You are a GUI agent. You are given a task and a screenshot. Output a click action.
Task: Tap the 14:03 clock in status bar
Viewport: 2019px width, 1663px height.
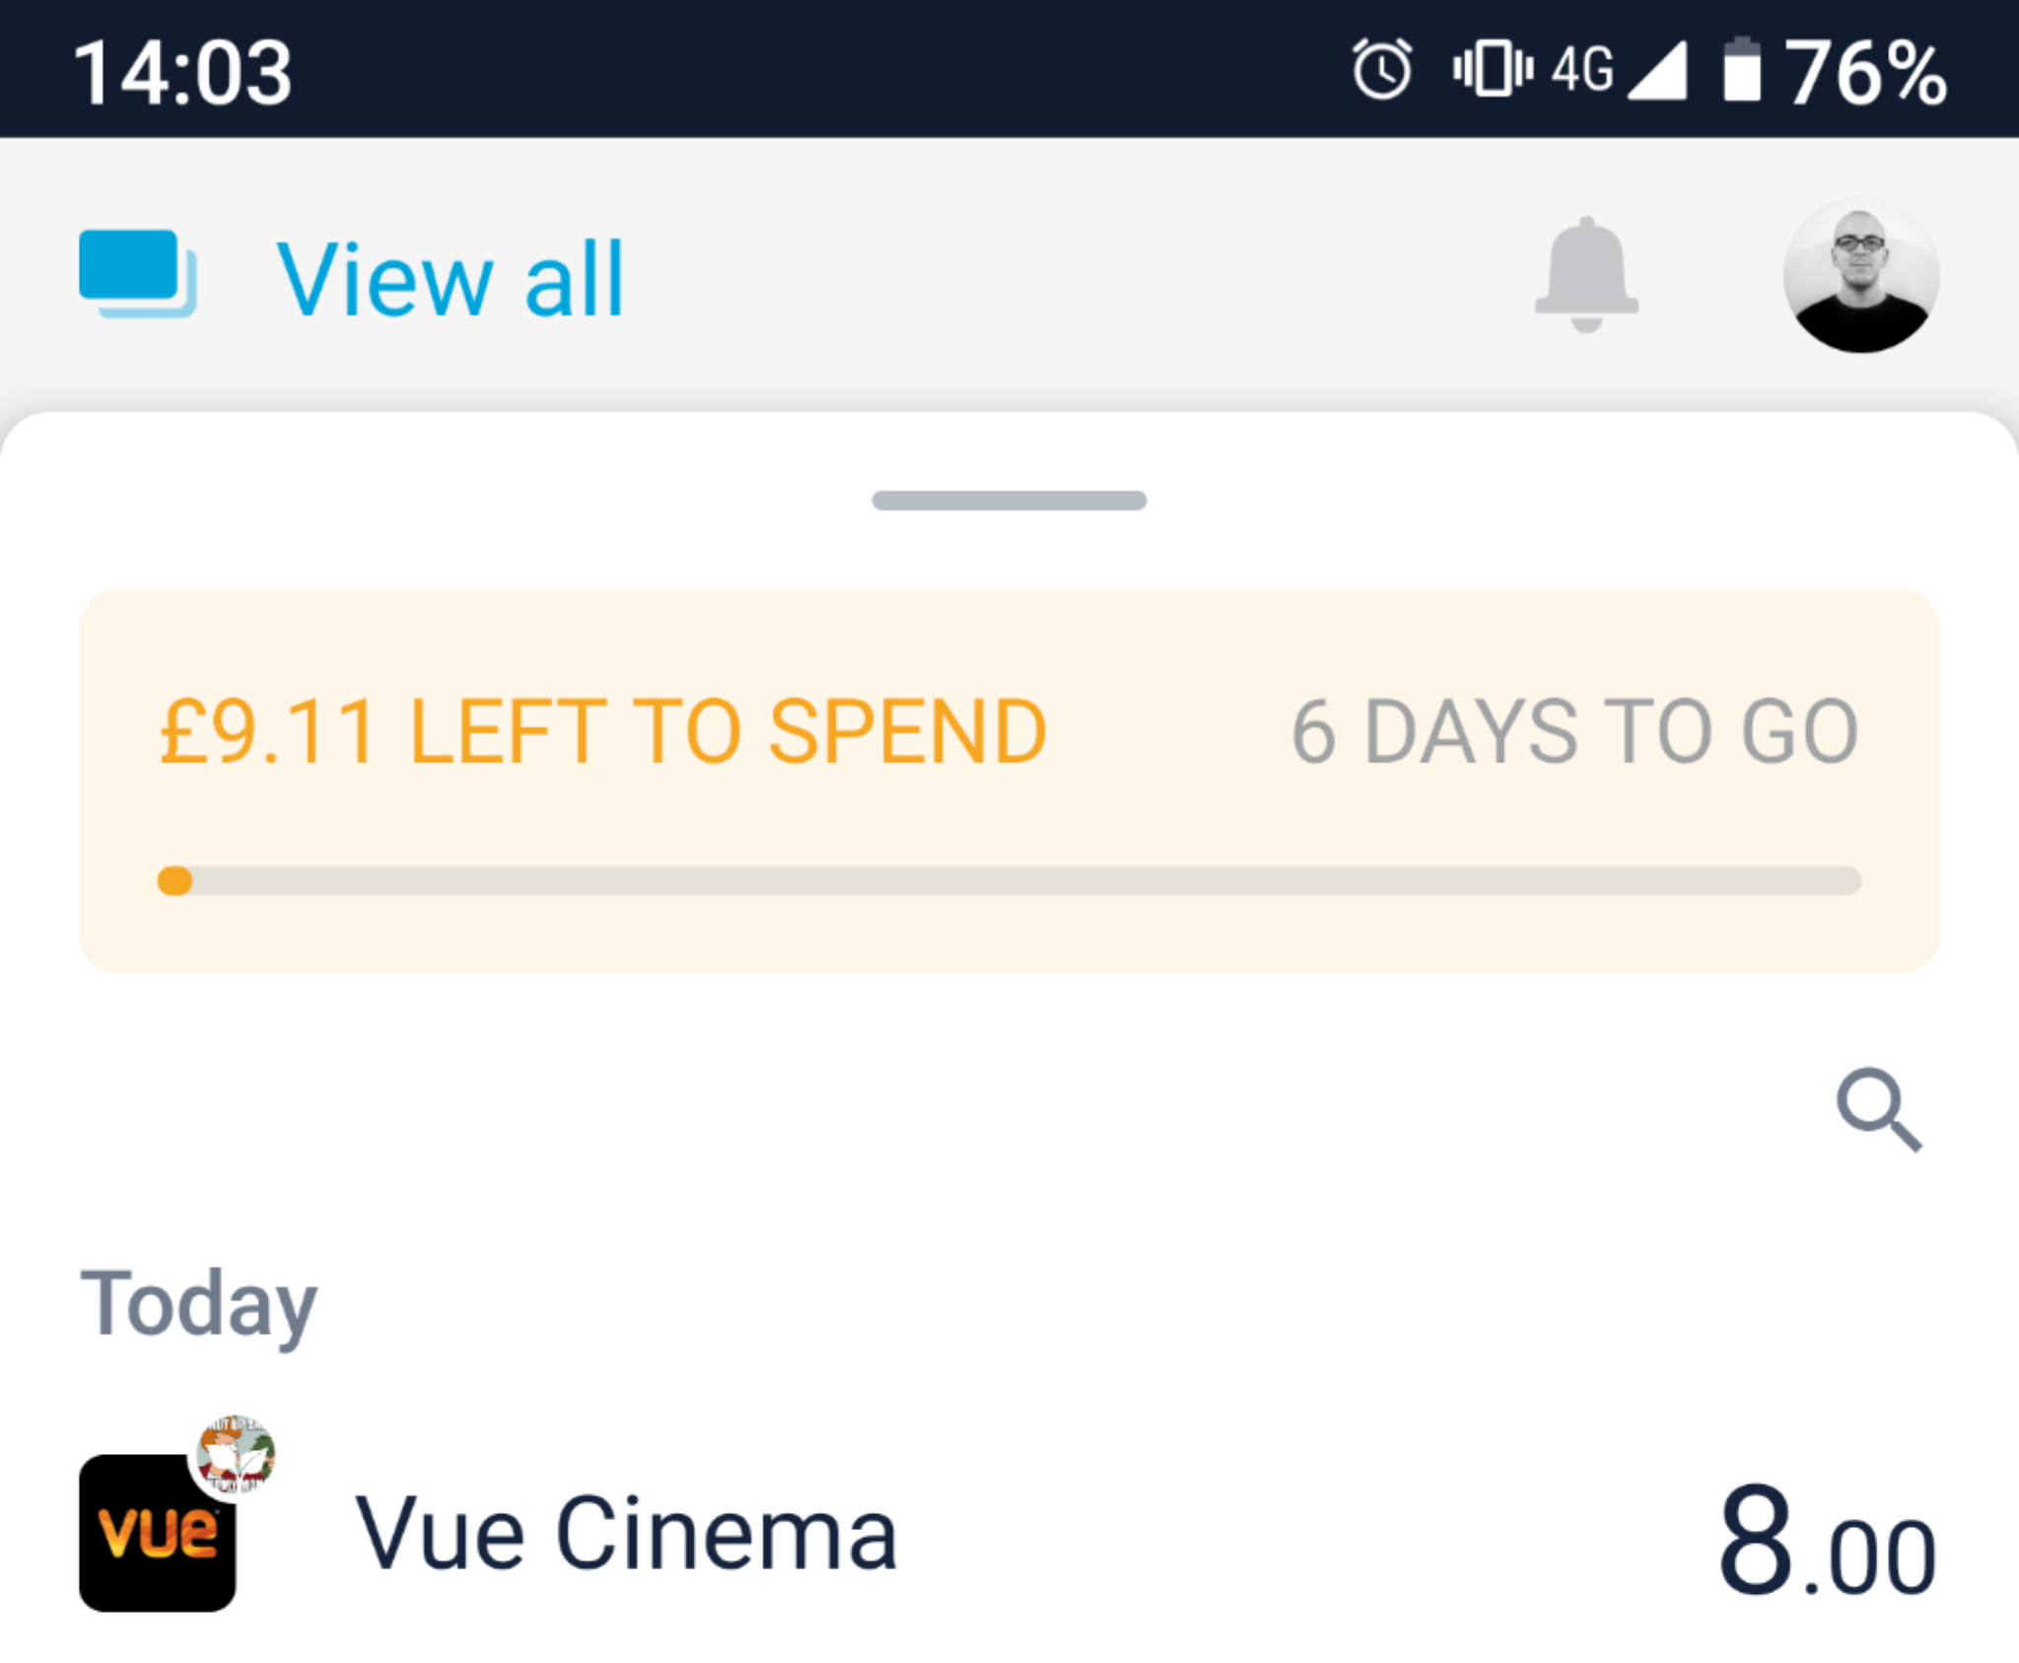(182, 72)
